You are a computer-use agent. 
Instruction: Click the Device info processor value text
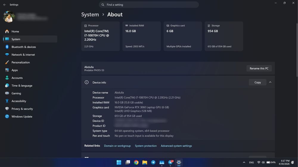click(148, 98)
